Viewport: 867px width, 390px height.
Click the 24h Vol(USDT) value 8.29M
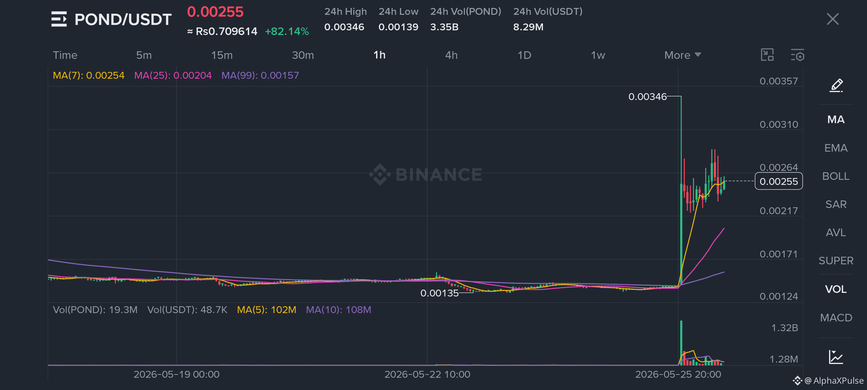pyautogui.click(x=528, y=27)
